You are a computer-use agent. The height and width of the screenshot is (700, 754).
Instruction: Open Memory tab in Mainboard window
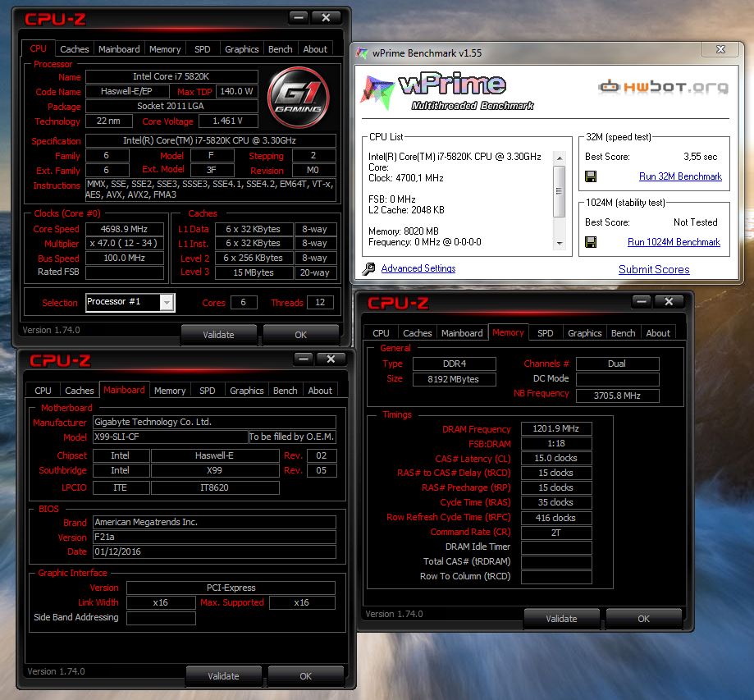[x=170, y=391]
